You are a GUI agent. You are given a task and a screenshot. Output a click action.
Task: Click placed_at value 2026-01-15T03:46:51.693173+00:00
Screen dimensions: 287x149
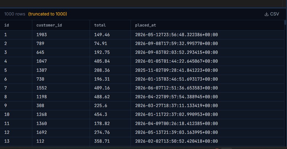click(x=176, y=79)
